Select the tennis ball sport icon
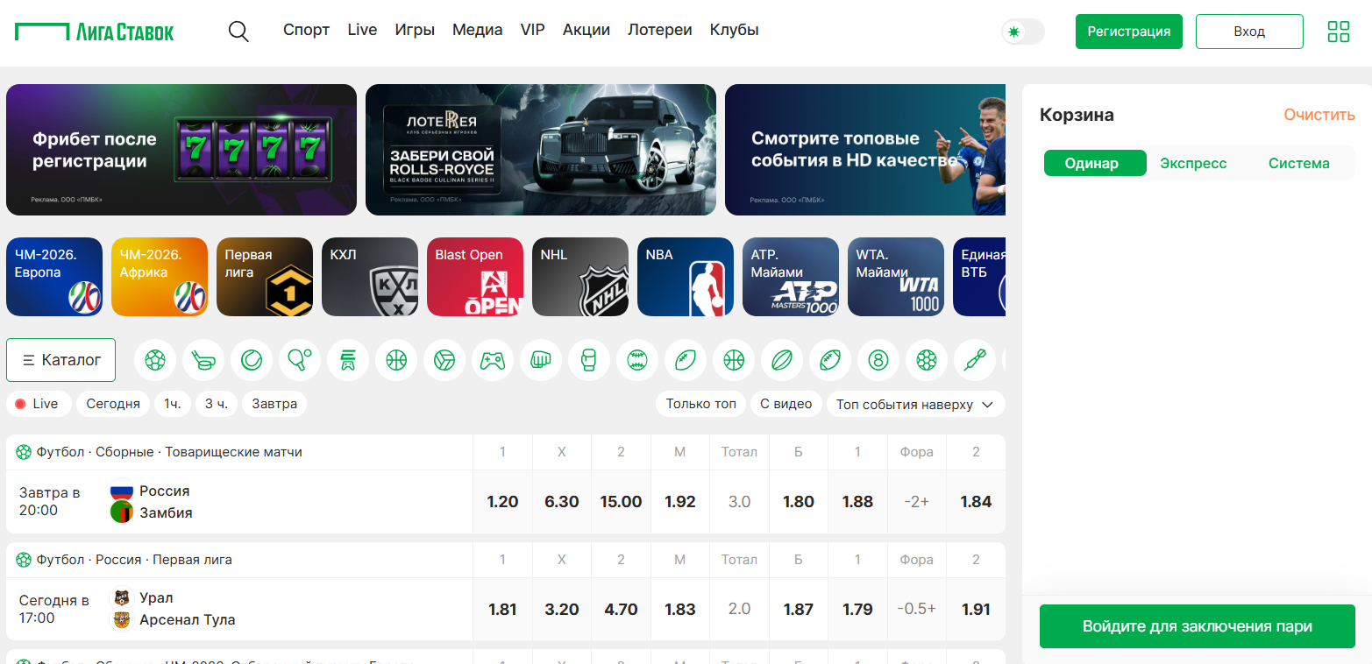Viewport: 1372px width, 664px height. click(252, 360)
